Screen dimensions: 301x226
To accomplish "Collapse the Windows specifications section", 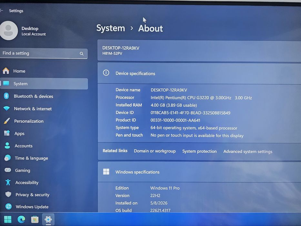I will click(x=199, y=172).
